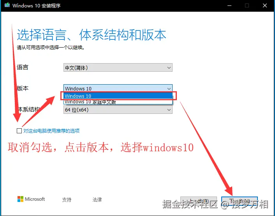Screen dimensions: 275x216
Task: Open the 体系结构 dropdown showing 64 位(x64)
Action: pos(118,110)
